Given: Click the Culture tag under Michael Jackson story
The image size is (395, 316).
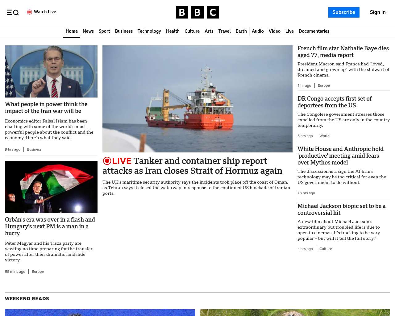Looking at the screenshot, I should pos(326,249).
